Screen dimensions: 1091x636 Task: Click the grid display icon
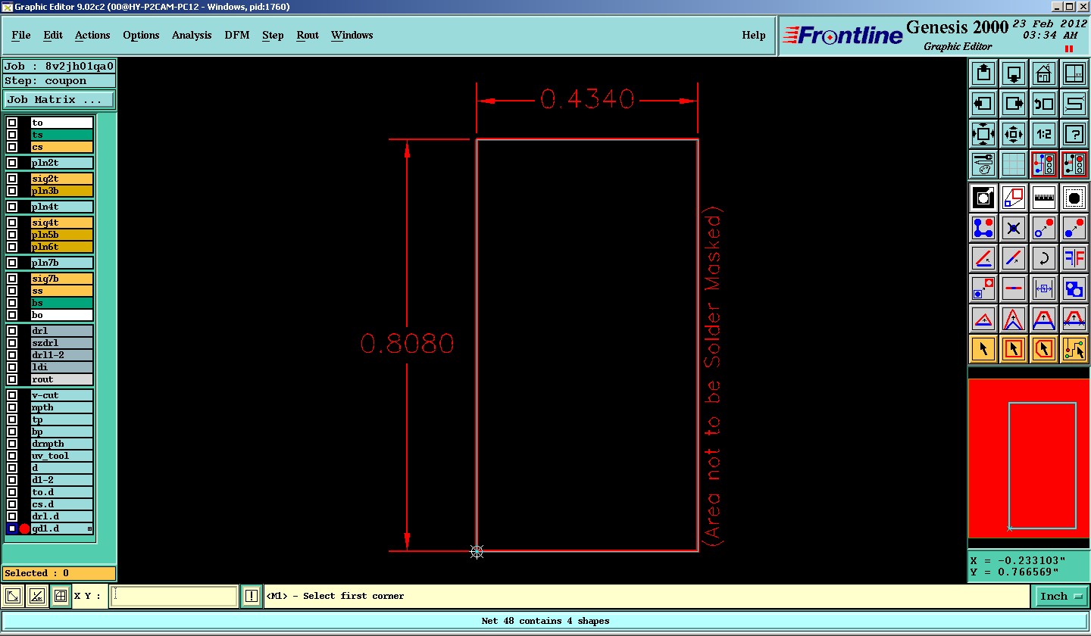coord(1014,164)
